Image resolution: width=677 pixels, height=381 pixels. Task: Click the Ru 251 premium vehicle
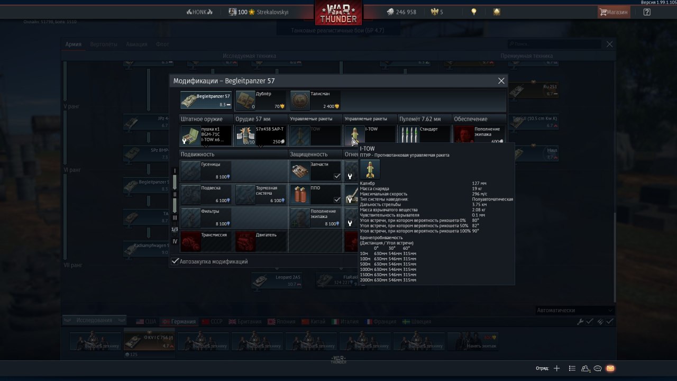click(x=534, y=90)
